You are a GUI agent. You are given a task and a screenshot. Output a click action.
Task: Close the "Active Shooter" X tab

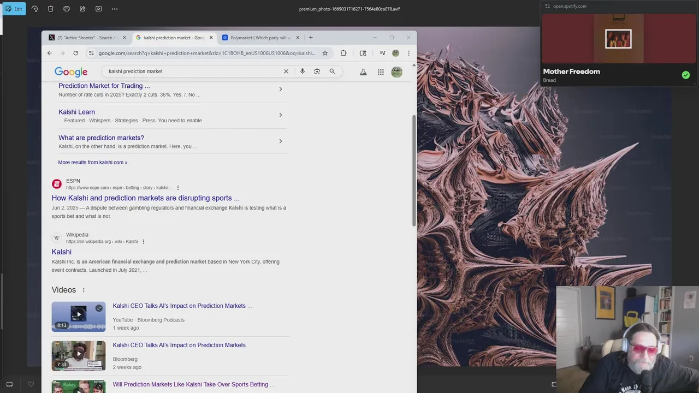124,38
